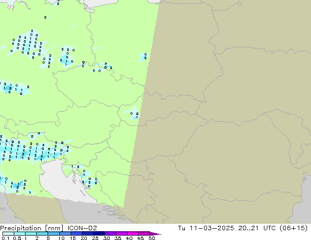The width and height of the screenshot is (311, 240).
Task: Pick the 30–35 mm purple swatch
Action: coord(110,234)
